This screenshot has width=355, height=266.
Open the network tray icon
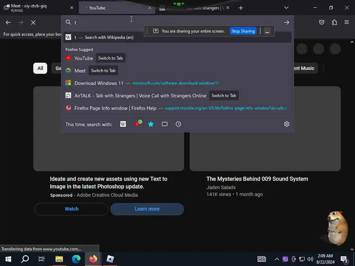[302, 259]
